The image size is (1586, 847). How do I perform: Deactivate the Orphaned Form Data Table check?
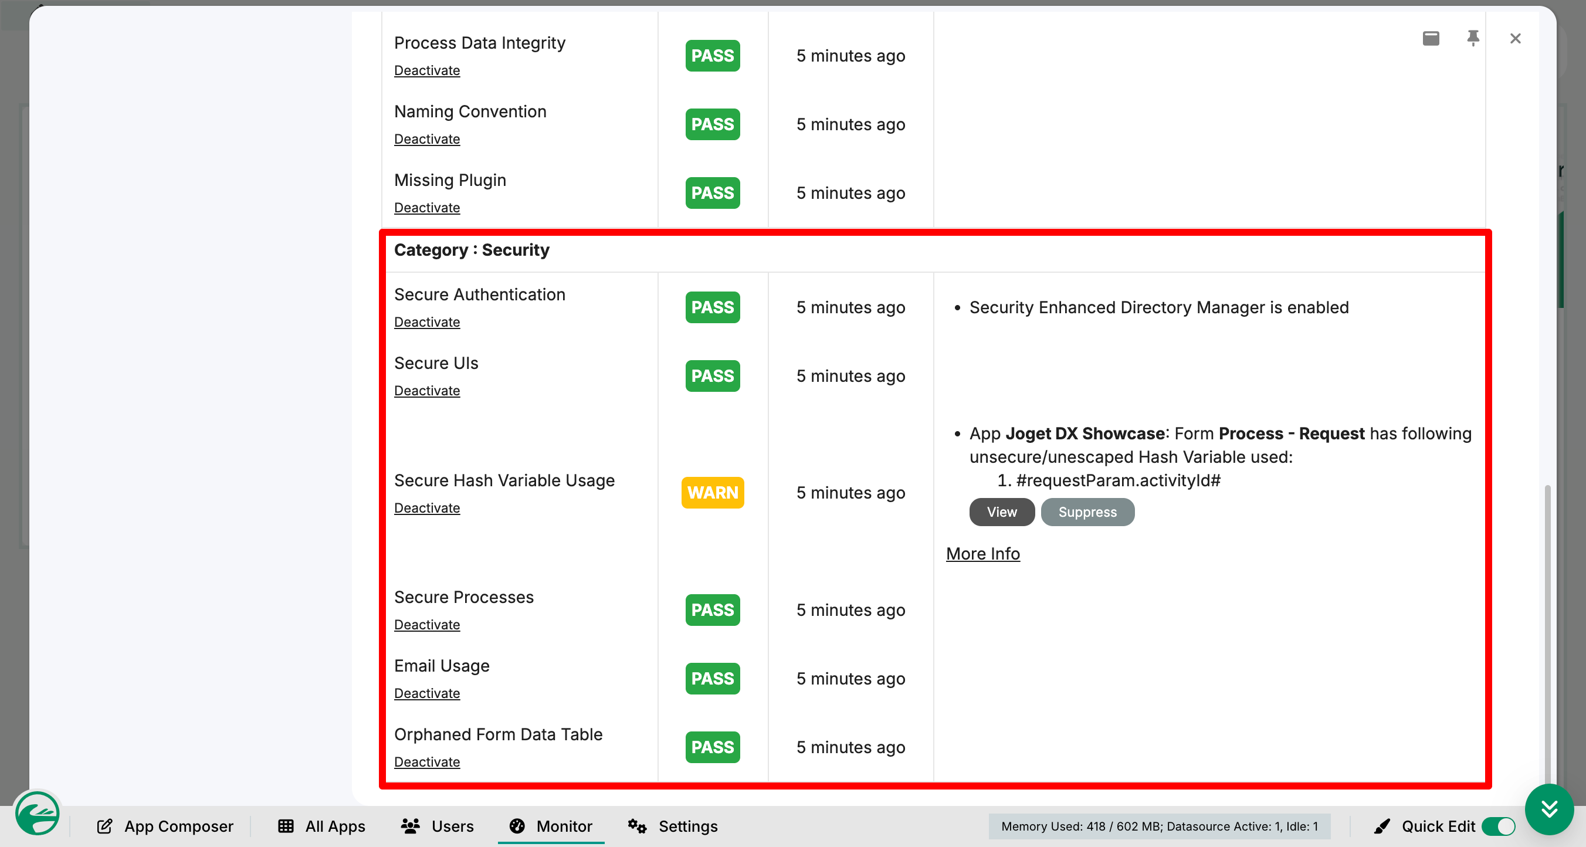coord(426,762)
